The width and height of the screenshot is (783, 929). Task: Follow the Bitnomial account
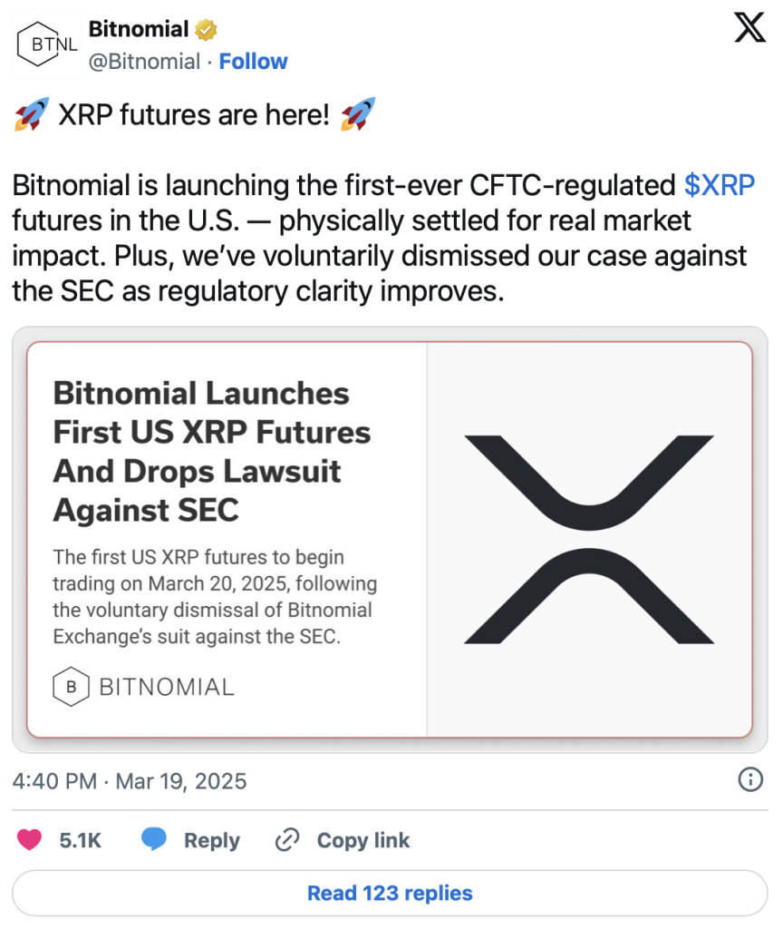pyautogui.click(x=254, y=61)
